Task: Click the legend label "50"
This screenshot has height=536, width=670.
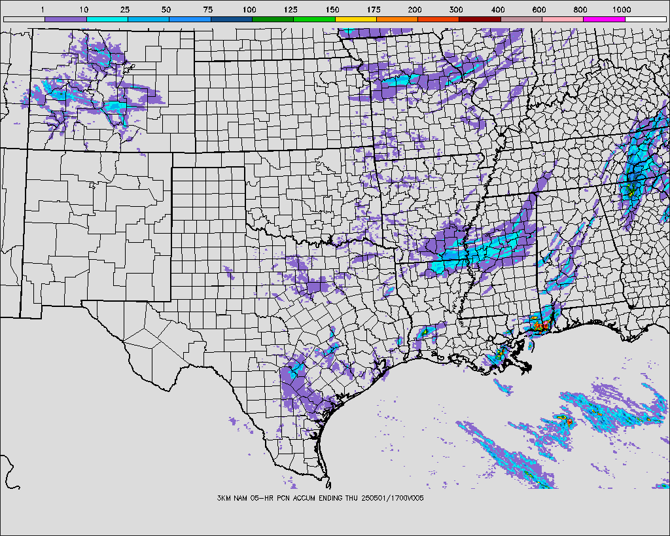Action: click(x=166, y=10)
